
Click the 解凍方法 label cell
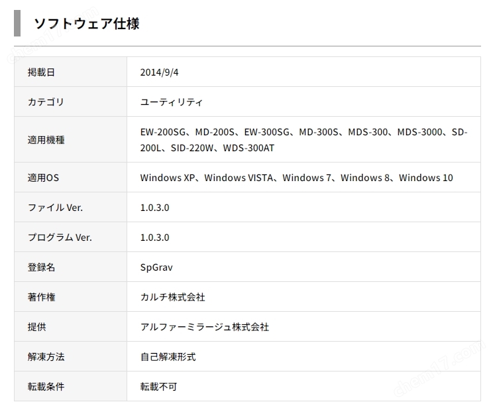click(70, 356)
